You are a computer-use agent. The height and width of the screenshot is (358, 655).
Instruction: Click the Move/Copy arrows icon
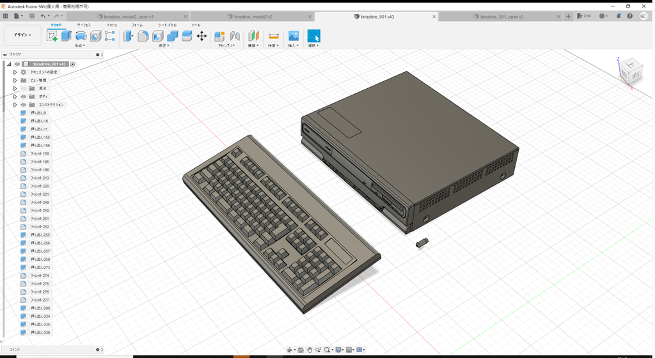201,36
